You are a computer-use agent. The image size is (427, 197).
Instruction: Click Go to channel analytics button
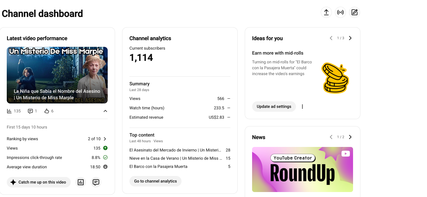click(156, 181)
